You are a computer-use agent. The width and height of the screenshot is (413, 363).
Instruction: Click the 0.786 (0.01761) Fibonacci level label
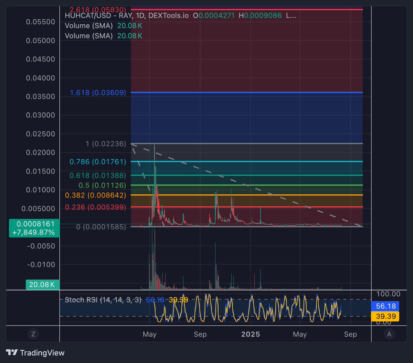[x=98, y=161]
